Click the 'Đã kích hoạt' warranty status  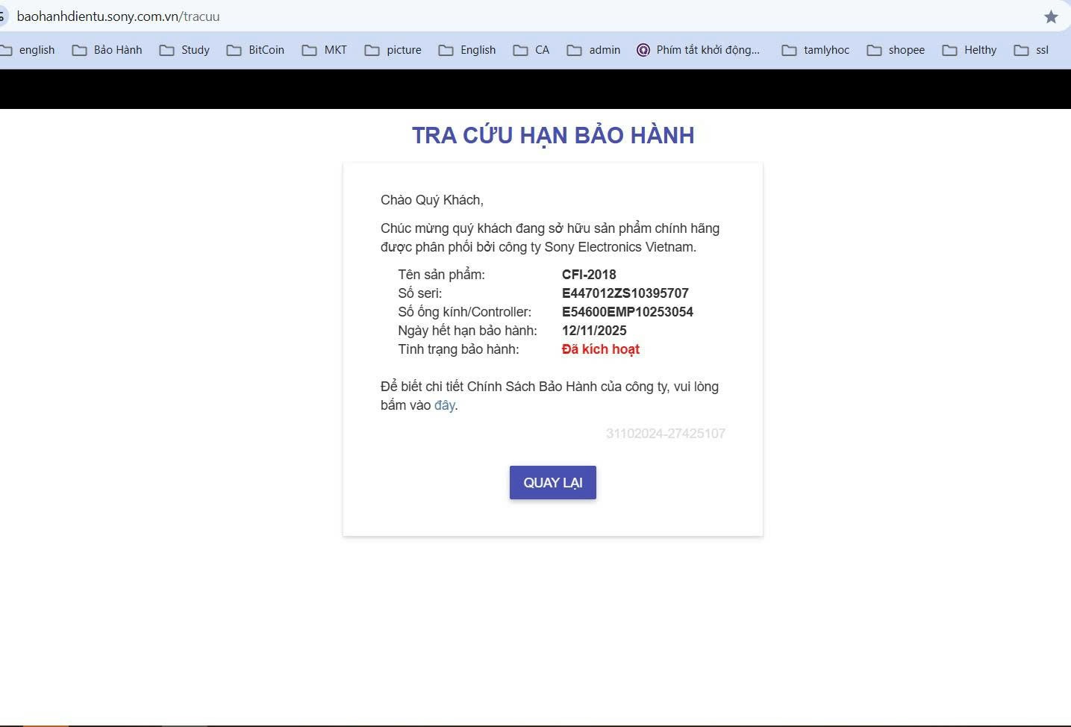click(600, 349)
